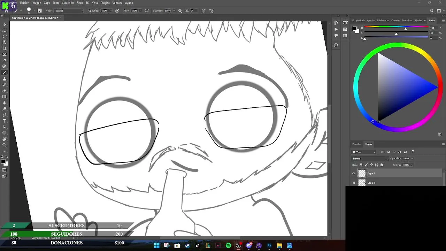
Task: Expand the Opacidad dropdown in options bar
Action: click(110, 11)
